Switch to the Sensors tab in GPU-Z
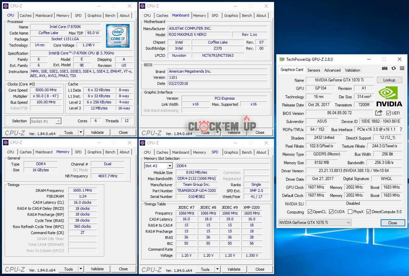Screen dimensions: 409x276 (x=313, y=70)
